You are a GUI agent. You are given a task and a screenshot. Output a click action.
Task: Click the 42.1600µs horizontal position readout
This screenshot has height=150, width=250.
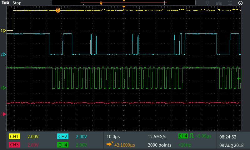pos(124,145)
